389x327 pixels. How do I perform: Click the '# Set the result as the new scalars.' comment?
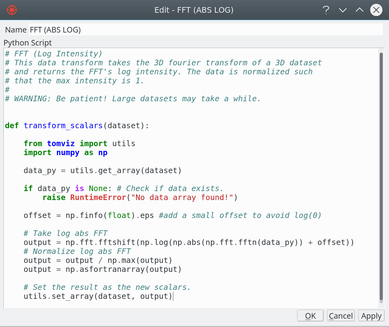point(107,287)
